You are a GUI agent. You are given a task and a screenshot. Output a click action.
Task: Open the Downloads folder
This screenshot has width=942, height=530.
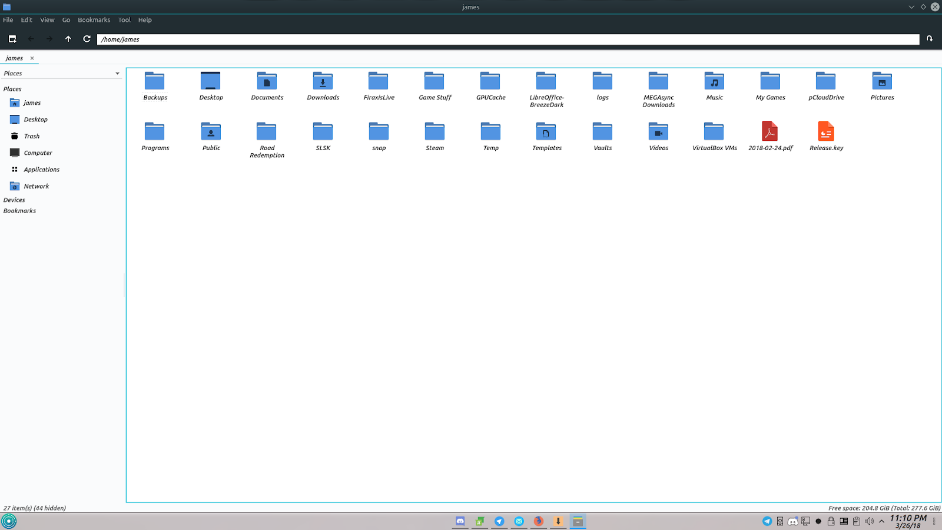[323, 85]
